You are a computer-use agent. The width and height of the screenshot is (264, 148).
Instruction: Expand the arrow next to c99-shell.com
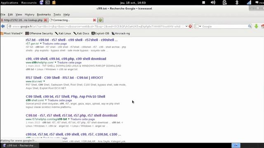pyautogui.click(x=46, y=100)
